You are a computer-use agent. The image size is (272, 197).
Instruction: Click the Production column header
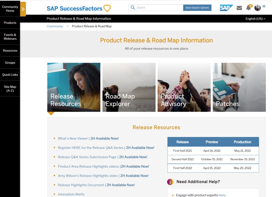(x=242, y=142)
